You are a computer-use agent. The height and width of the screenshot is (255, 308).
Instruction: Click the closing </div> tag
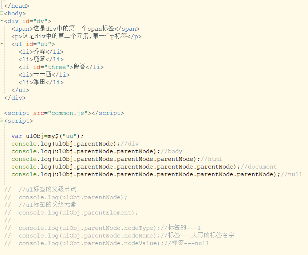click(15, 98)
